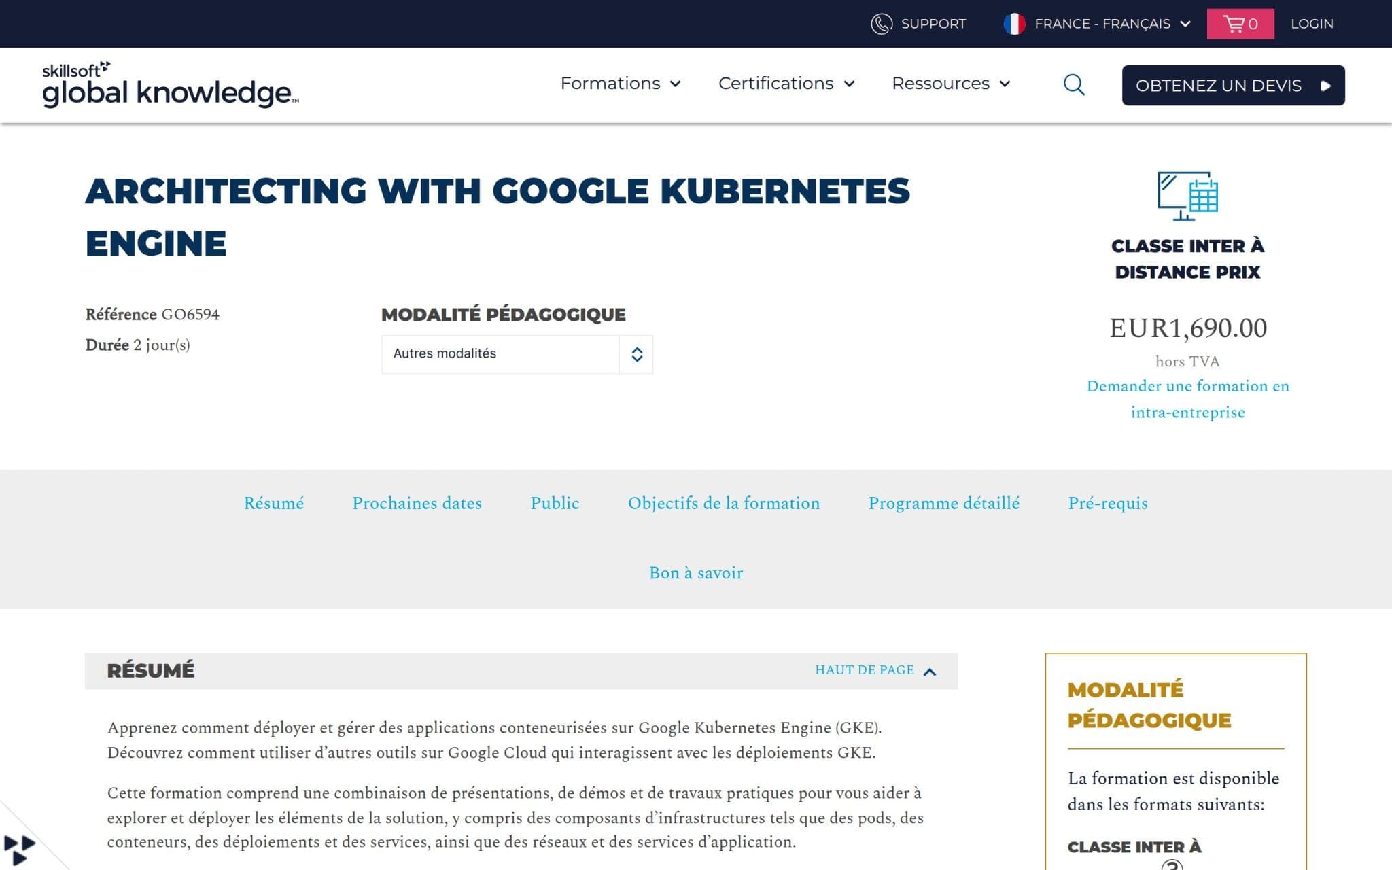1392x870 pixels.
Task: Open the Ressources menu
Action: pos(951,84)
